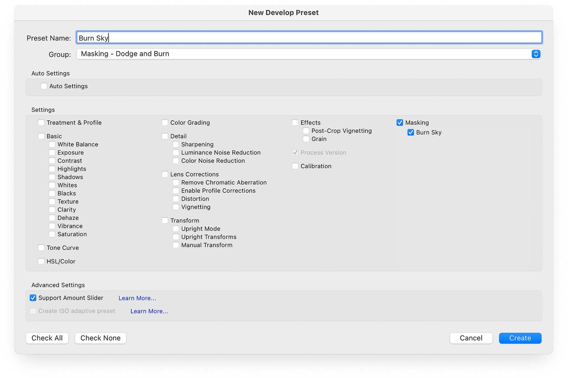568x378 pixels.
Task: Toggle the Sharpening checkbox
Action: point(176,144)
